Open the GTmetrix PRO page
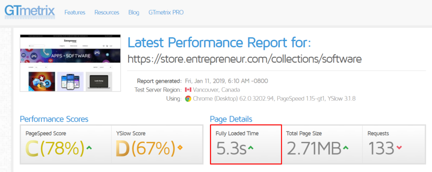Image resolution: width=432 pixels, height=172 pixels. click(x=166, y=12)
